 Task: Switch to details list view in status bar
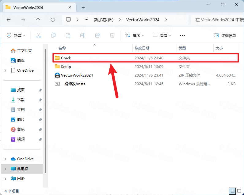pyautogui.click(x=233, y=191)
